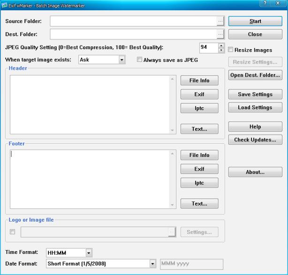
Task: Decrease JPEG quality with down arrow
Action: pyautogui.click(x=221, y=50)
